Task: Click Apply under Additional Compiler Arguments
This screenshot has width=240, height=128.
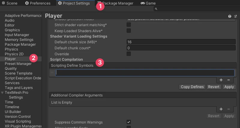Action: (229, 116)
